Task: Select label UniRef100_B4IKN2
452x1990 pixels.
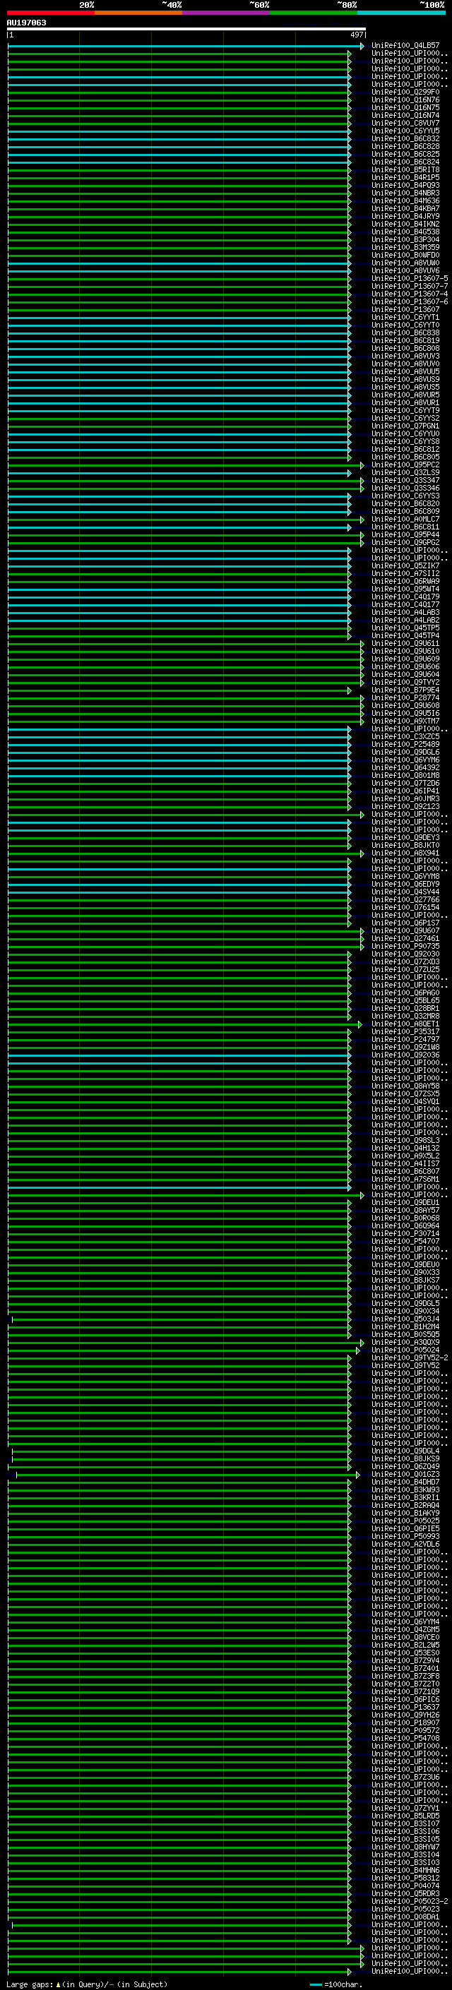Action: [x=405, y=224]
